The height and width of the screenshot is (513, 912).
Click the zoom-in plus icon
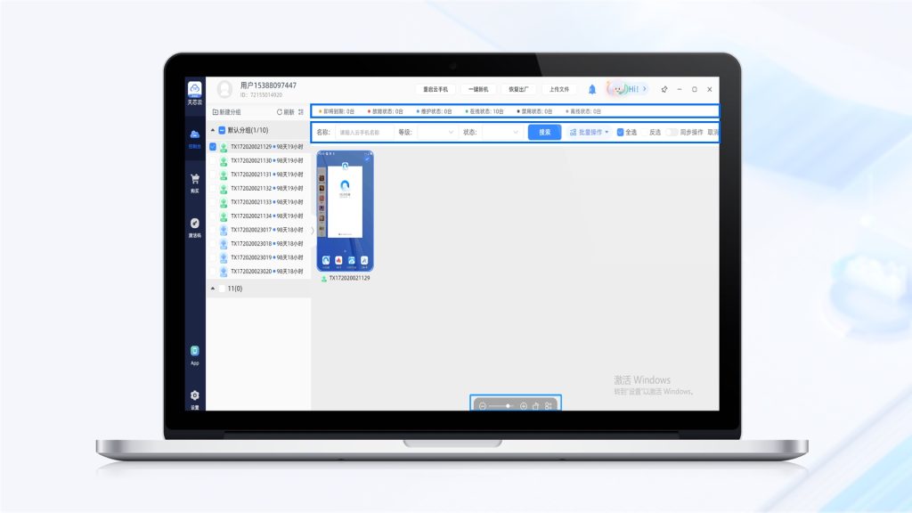click(x=524, y=406)
